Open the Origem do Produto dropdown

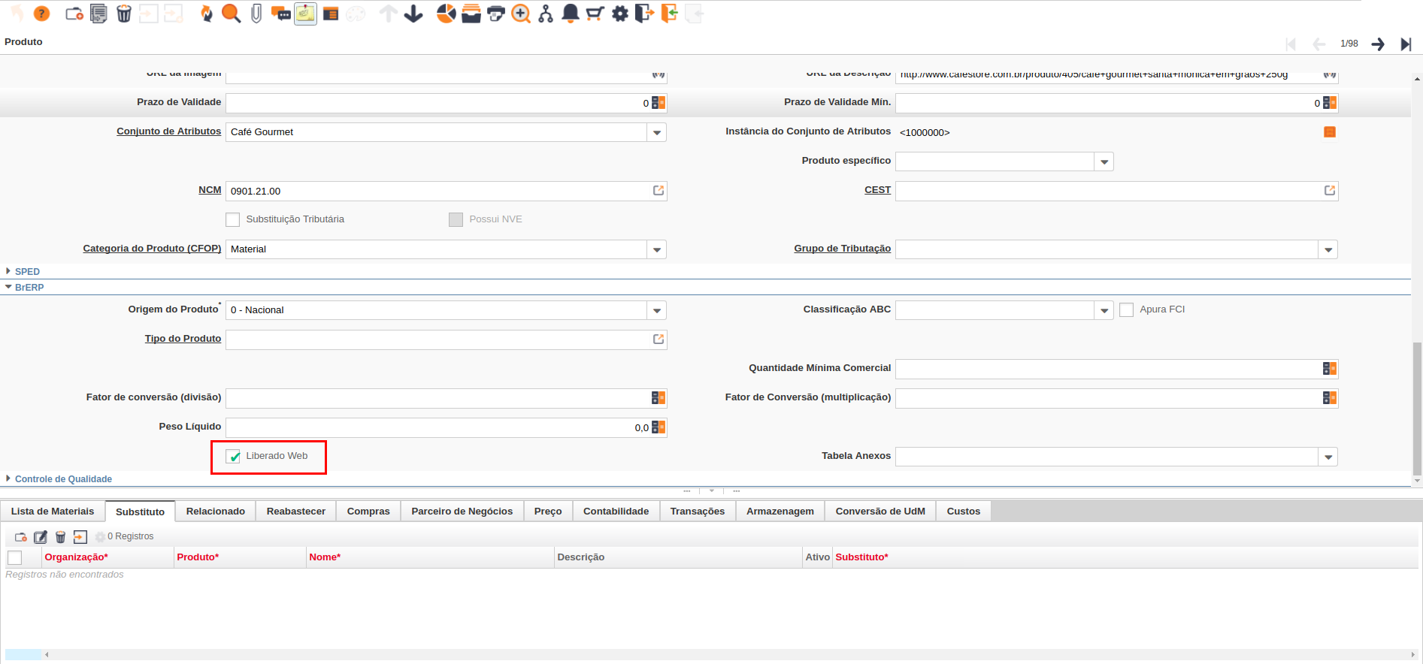tap(657, 311)
